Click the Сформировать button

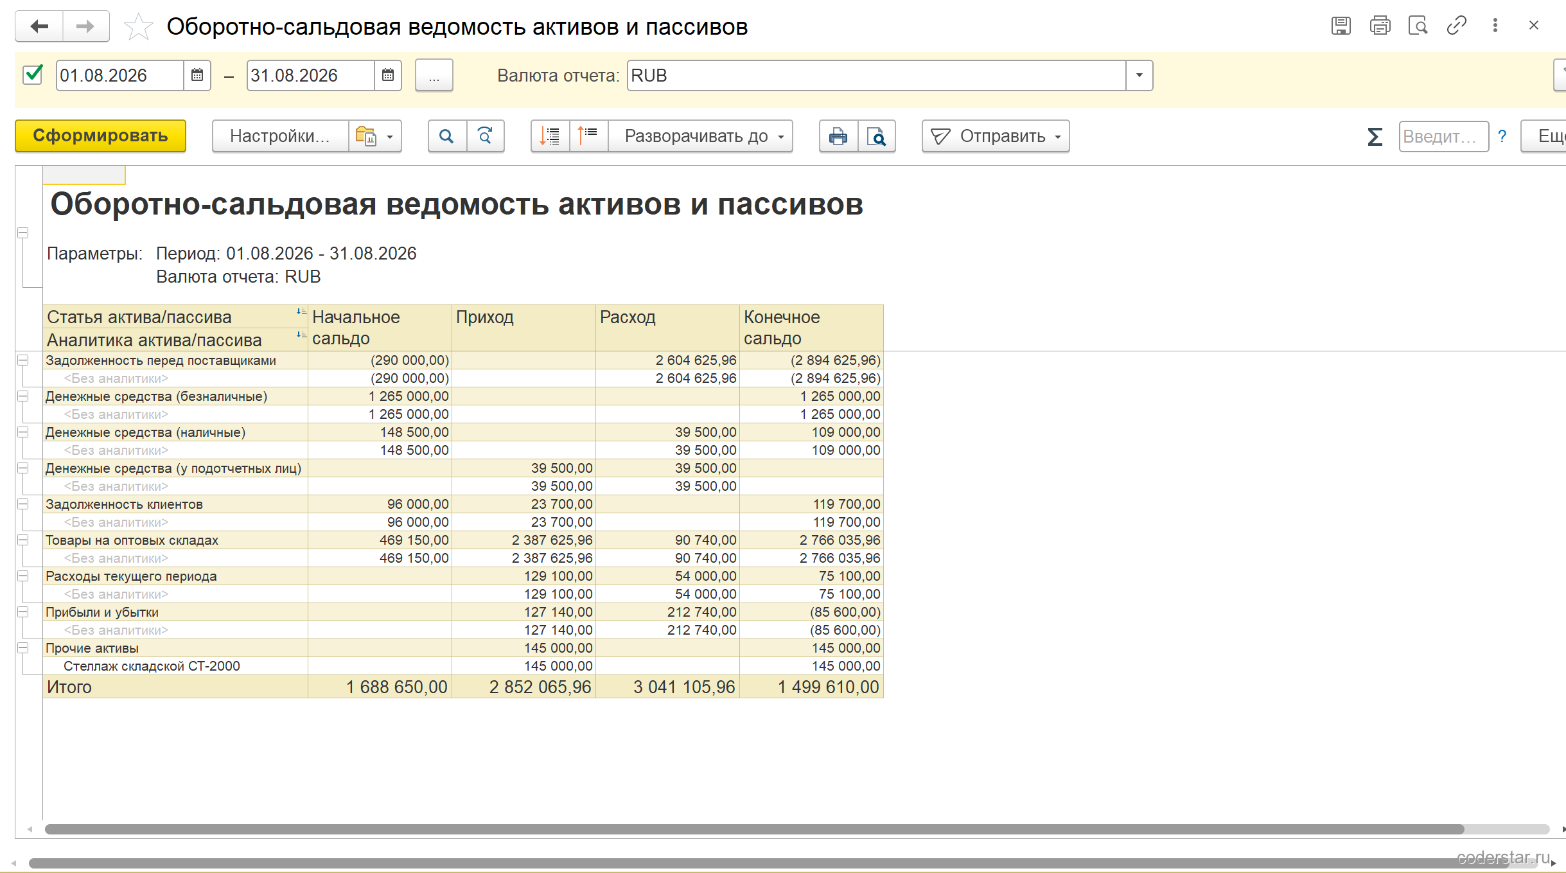[101, 136]
